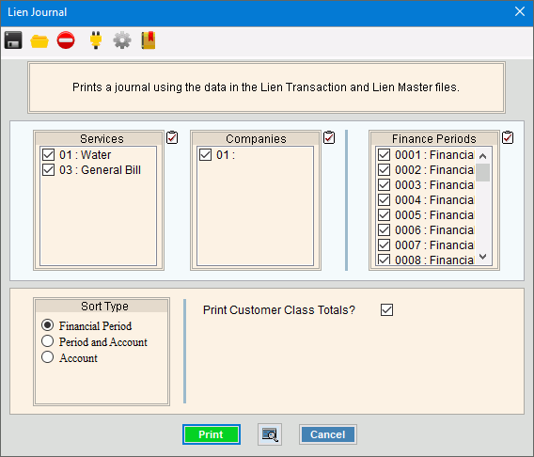Open the bookmarked book icon
Screen dimensions: 534x457
(149, 40)
